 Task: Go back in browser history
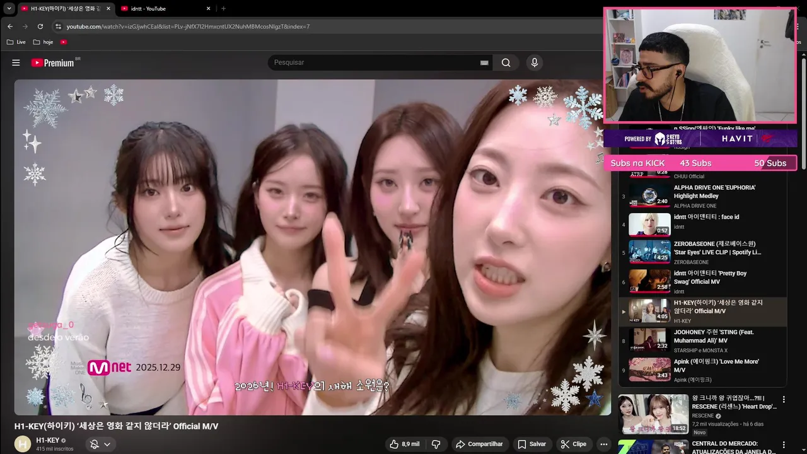(10, 26)
